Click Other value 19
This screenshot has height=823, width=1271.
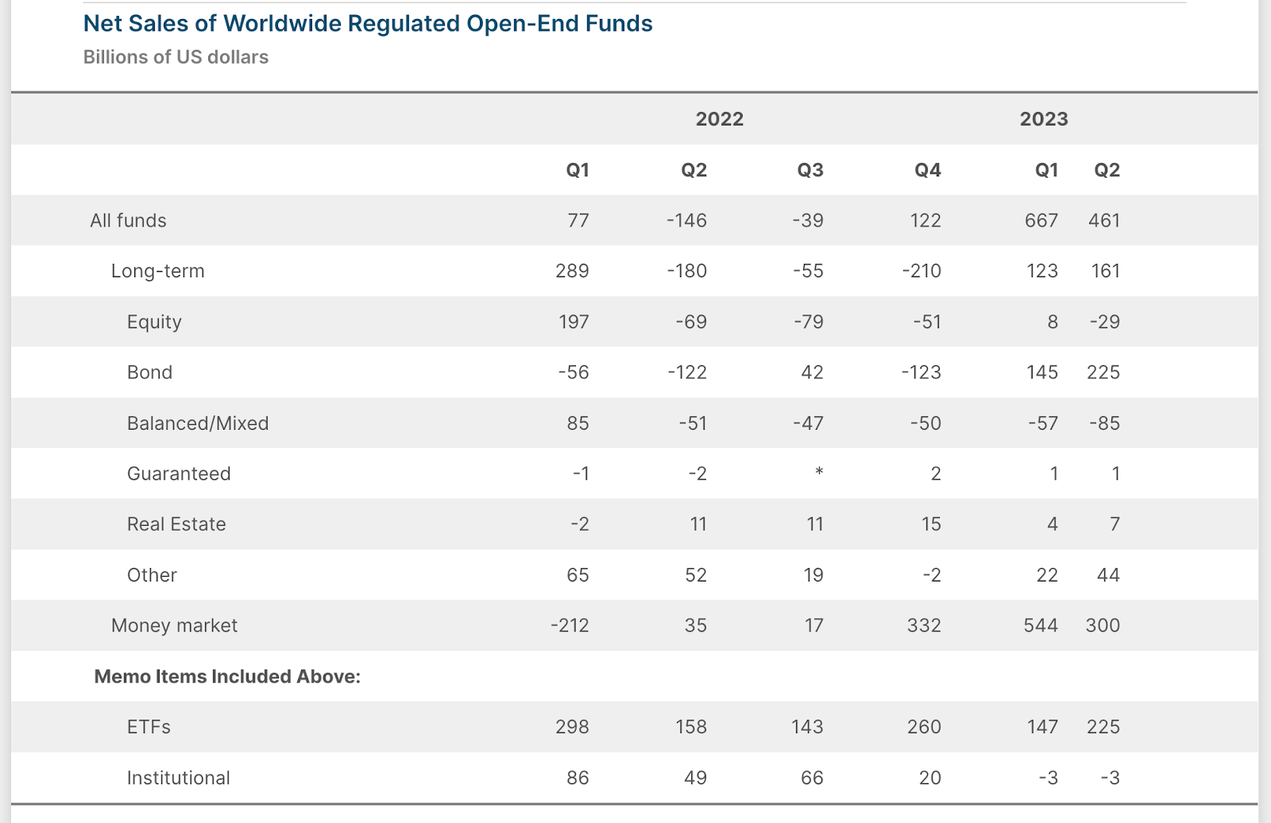coord(813,575)
